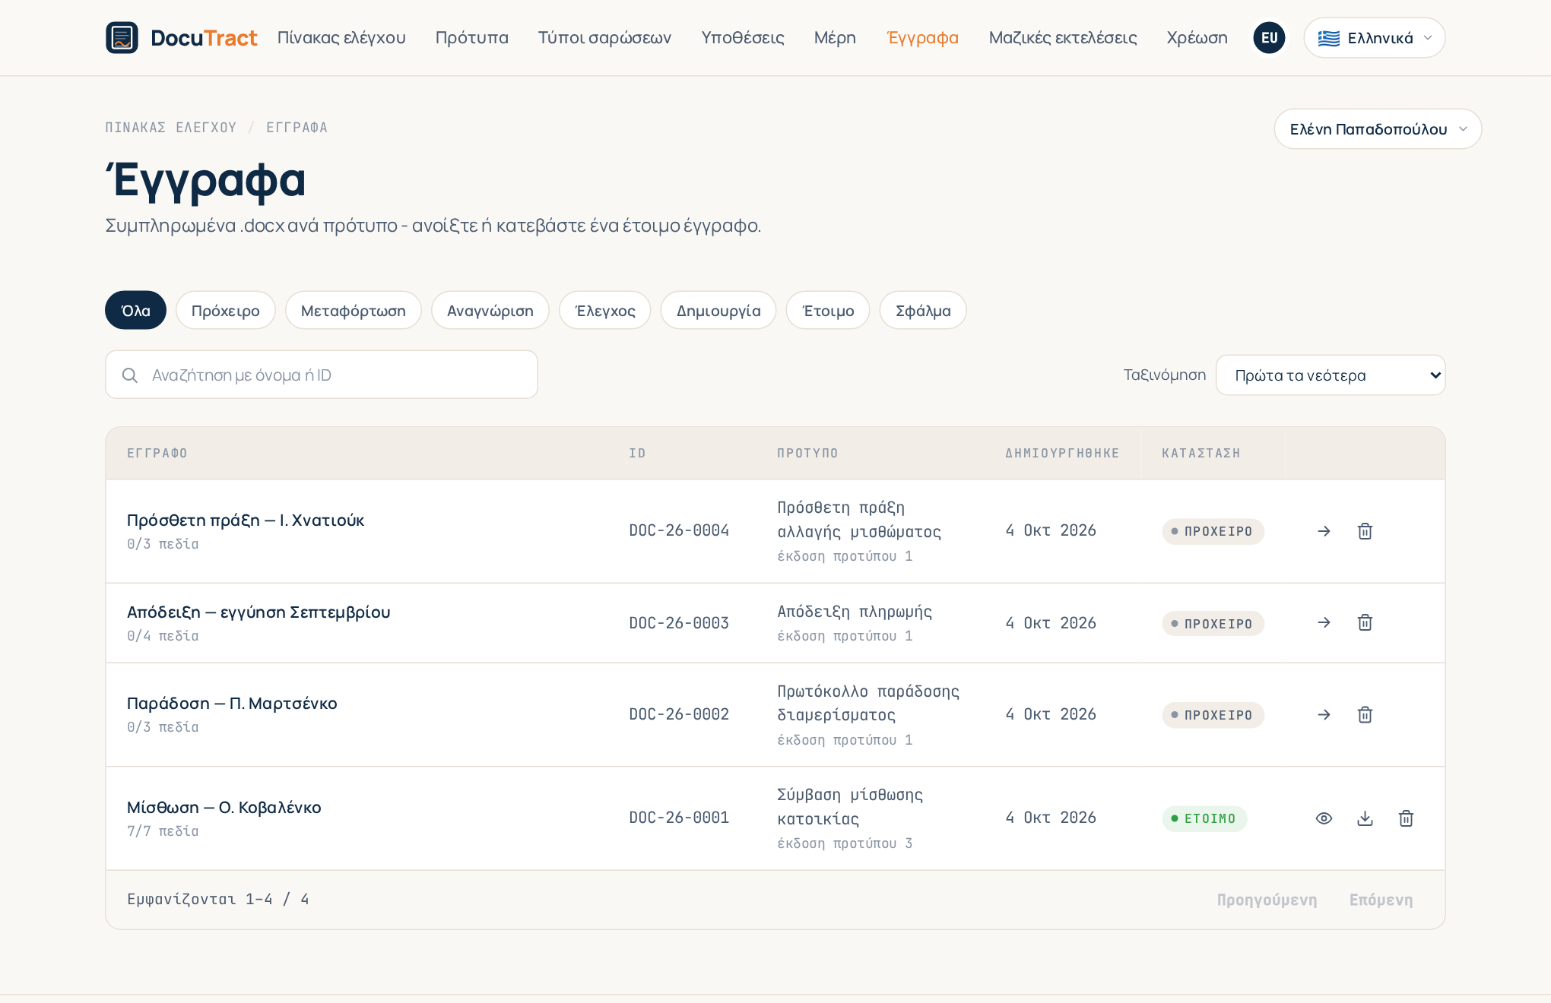Click the Επόμενη pagination button
The height and width of the screenshot is (1003, 1551).
click(1381, 900)
